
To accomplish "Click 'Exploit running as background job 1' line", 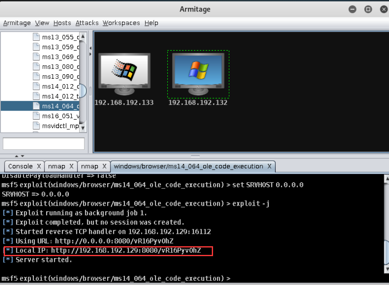I will (75, 213).
